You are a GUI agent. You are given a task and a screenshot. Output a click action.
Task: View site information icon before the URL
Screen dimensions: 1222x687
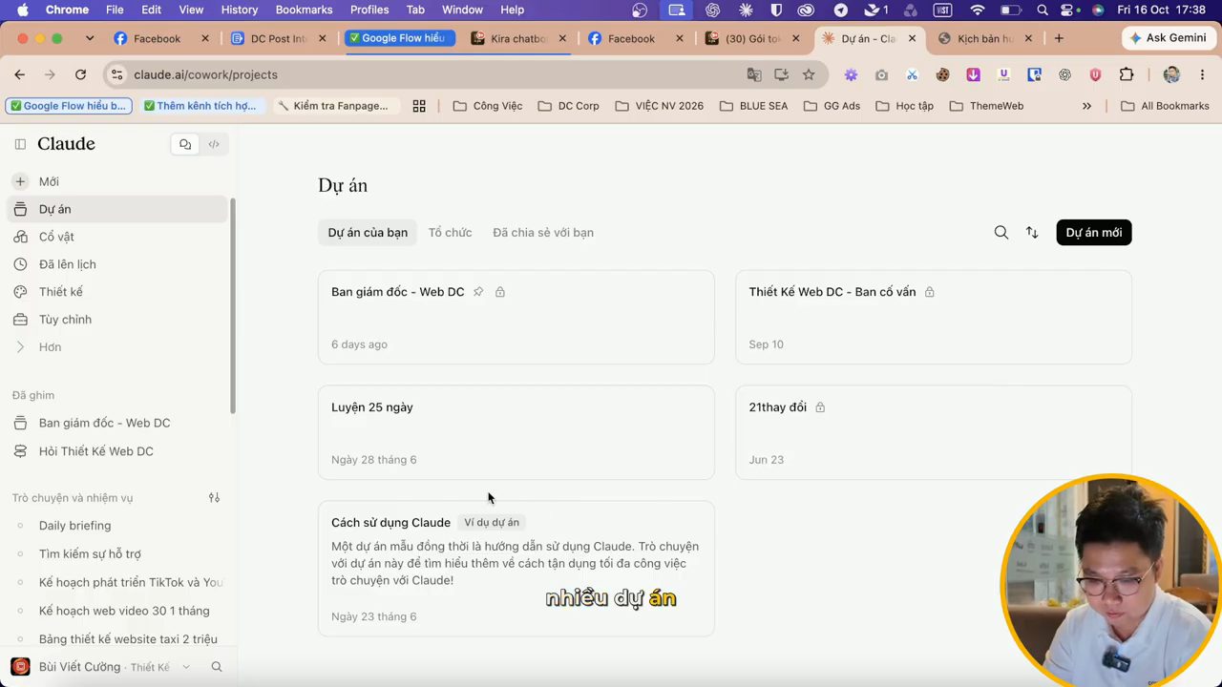pyautogui.click(x=116, y=74)
